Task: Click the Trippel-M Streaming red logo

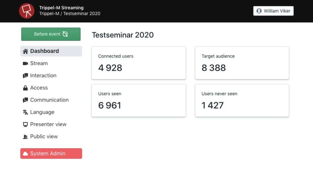Action: tap(27, 11)
